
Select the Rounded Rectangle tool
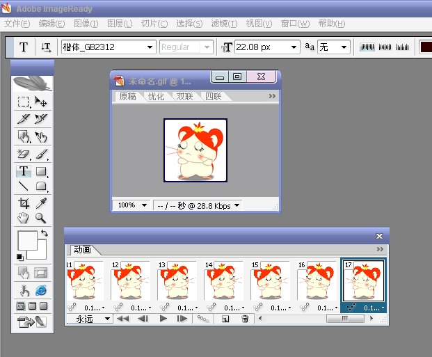[41, 186]
